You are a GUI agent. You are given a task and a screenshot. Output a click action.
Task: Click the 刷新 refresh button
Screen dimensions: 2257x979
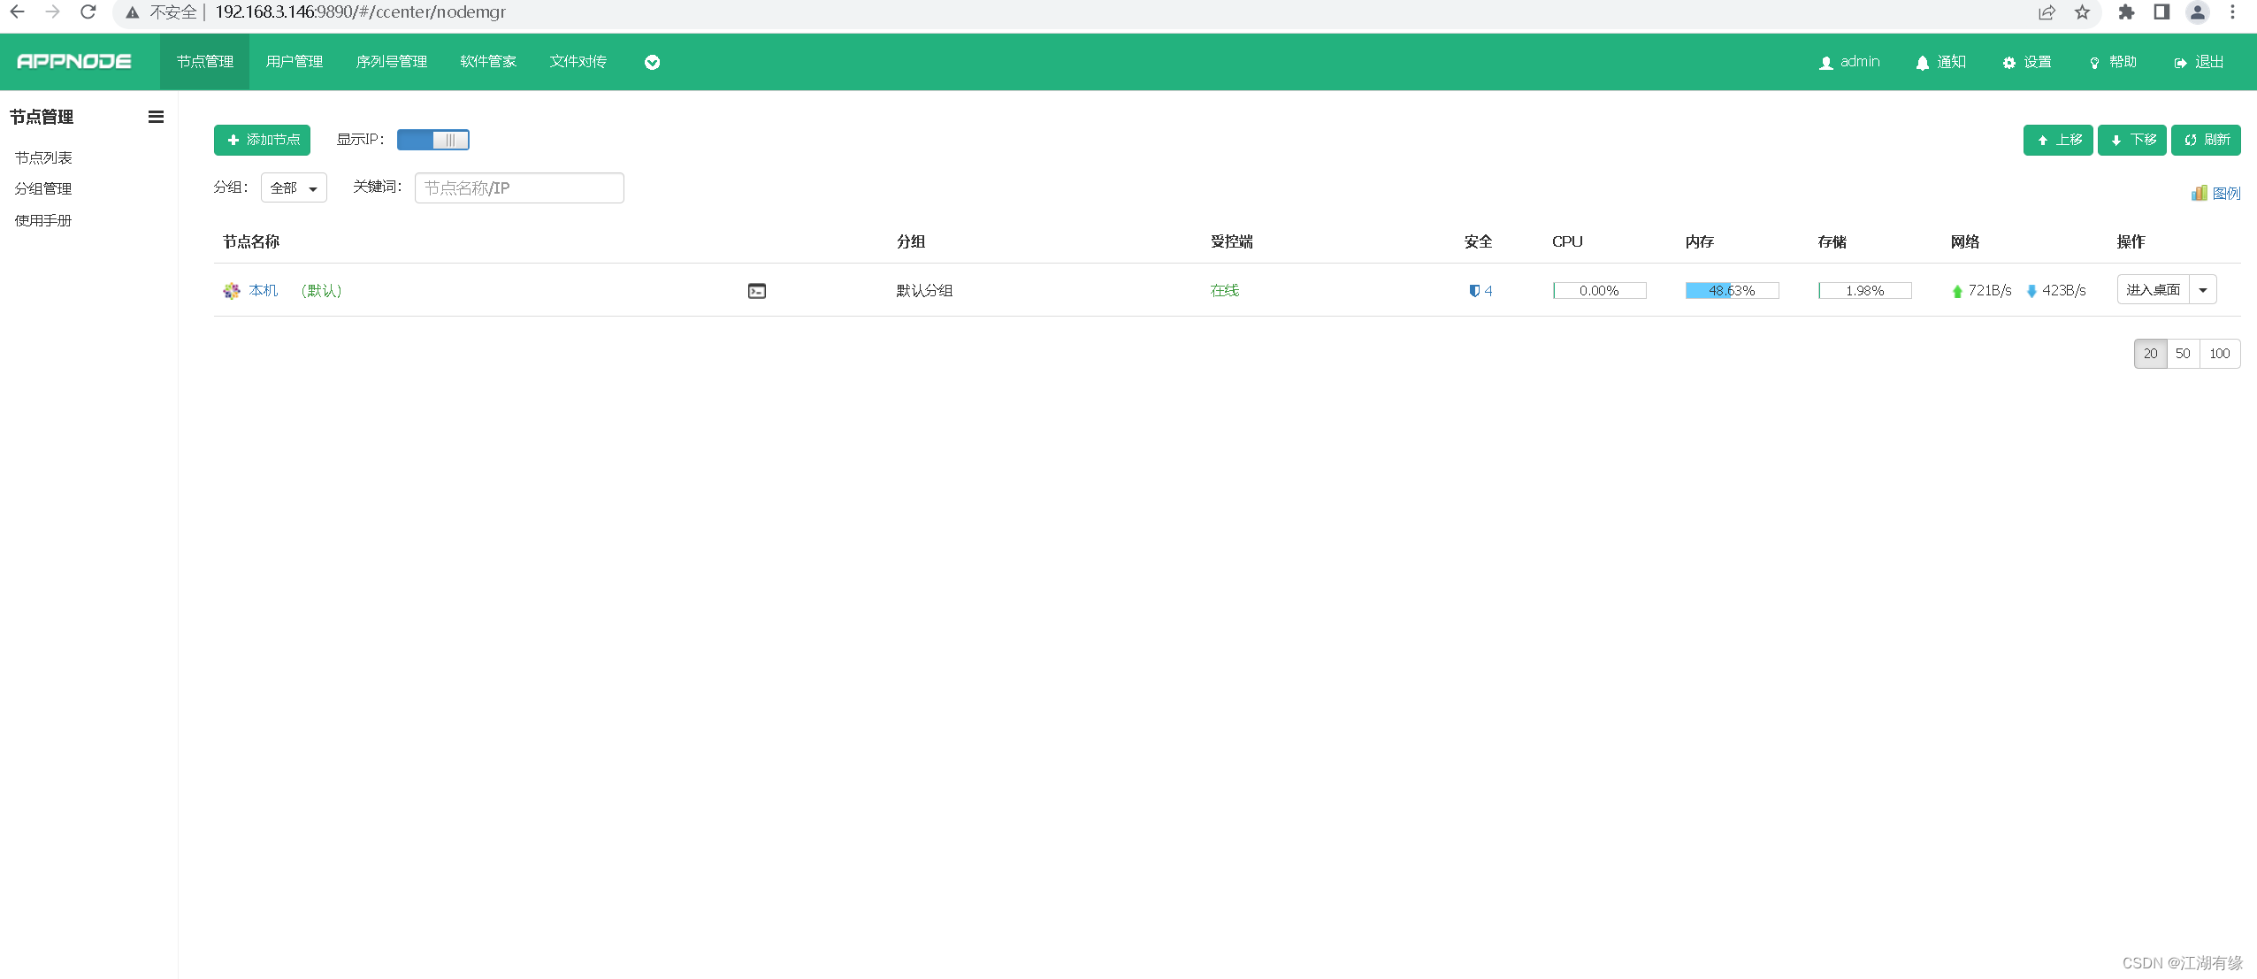[2206, 140]
